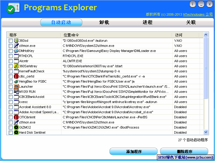Click the list scrollbar up arrow

206,35
